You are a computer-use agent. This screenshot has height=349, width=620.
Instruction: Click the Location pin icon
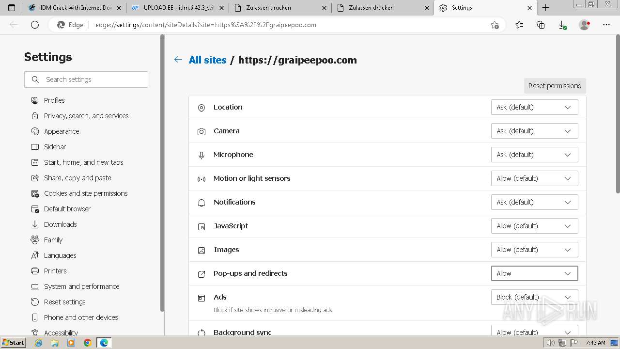201,108
